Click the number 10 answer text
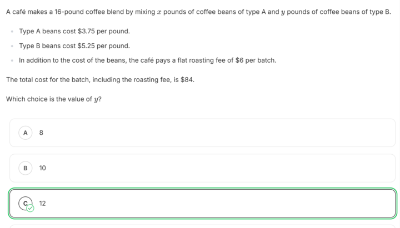The height and width of the screenshot is (228, 400). [x=43, y=168]
